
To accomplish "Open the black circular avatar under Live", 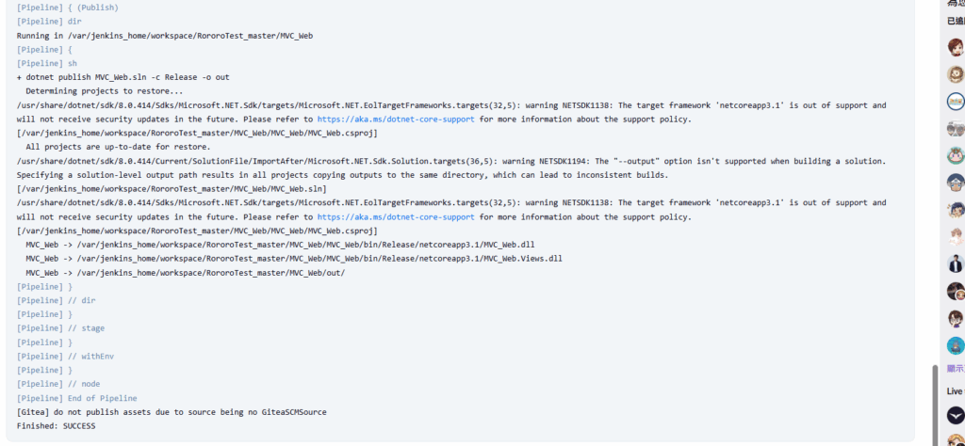I will (x=955, y=414).
